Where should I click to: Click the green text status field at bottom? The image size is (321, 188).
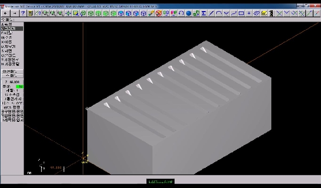[160, 181]
